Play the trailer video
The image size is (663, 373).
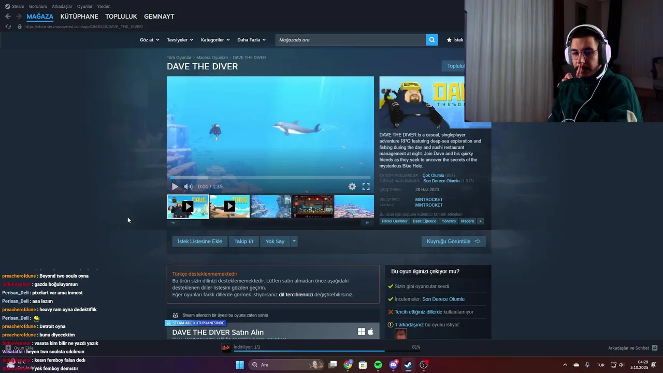click(175, 187)
